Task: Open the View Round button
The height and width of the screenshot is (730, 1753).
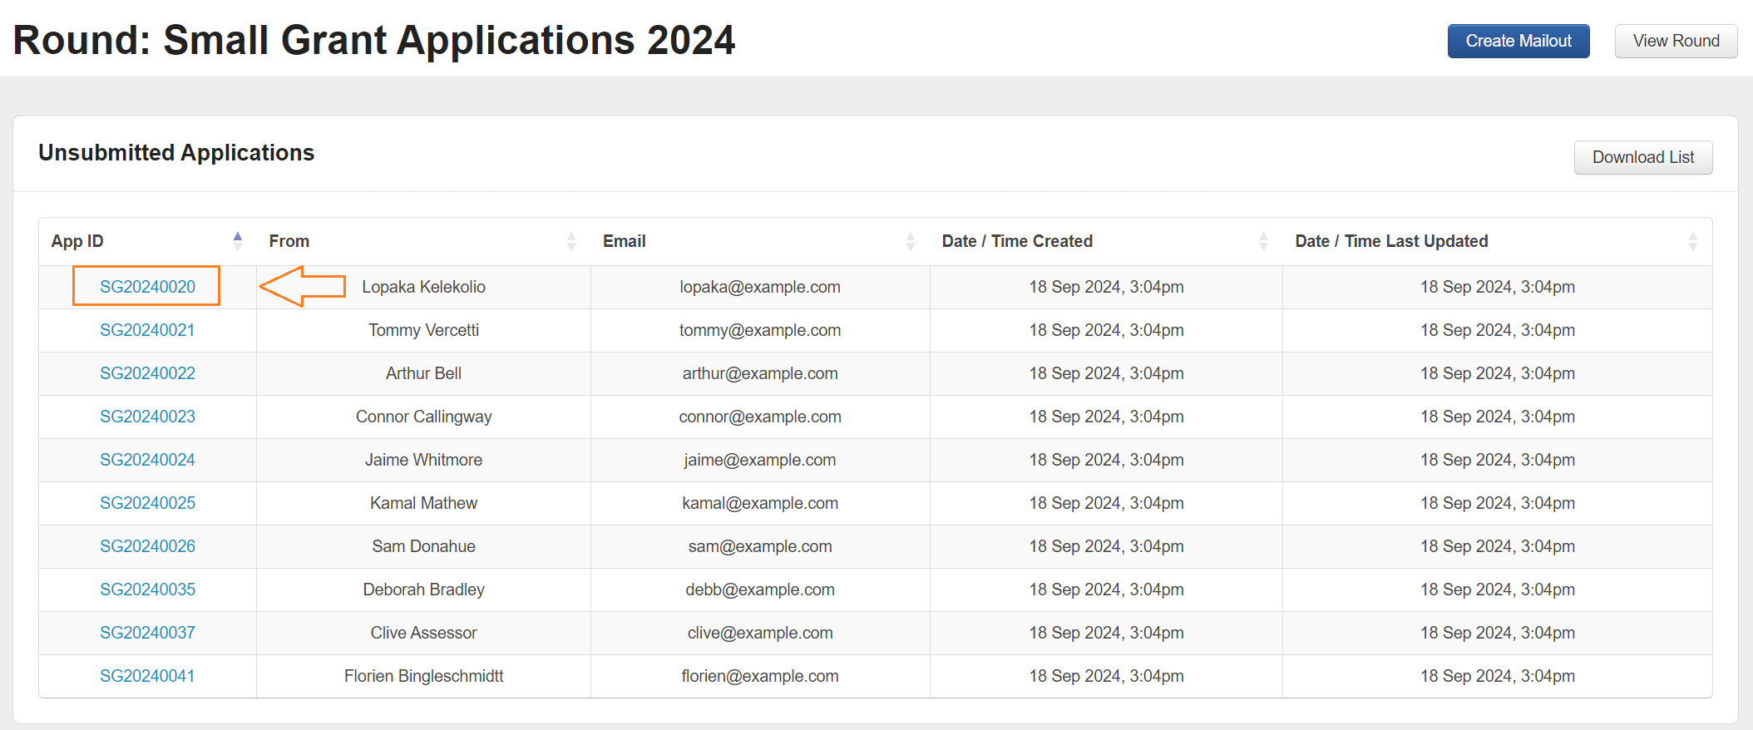Action: 1676,41
